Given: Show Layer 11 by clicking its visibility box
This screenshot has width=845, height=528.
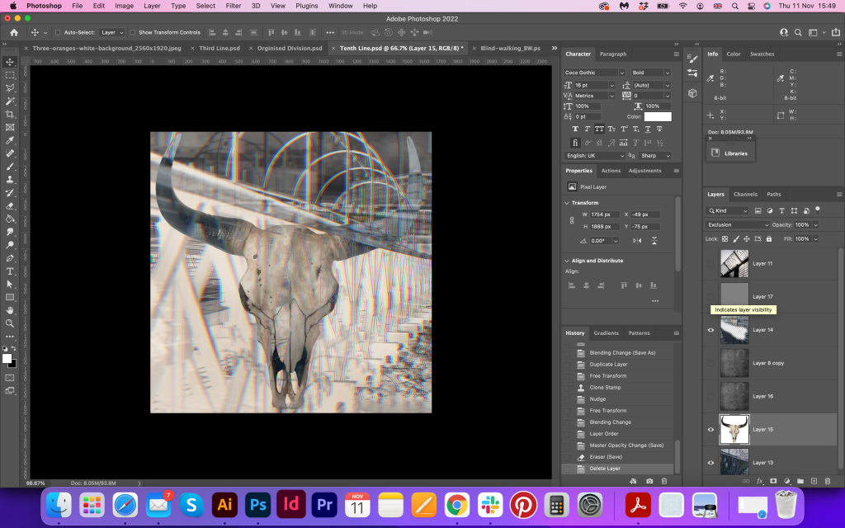Looking at the screenshot, I should [x=710, y=264].
